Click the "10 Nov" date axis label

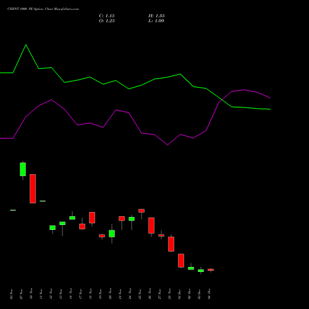31,294
